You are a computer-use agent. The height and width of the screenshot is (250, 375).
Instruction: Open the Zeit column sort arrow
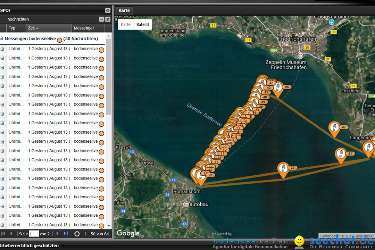coord(37,28)
